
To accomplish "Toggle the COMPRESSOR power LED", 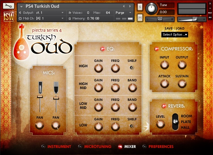I will point(156,49).
